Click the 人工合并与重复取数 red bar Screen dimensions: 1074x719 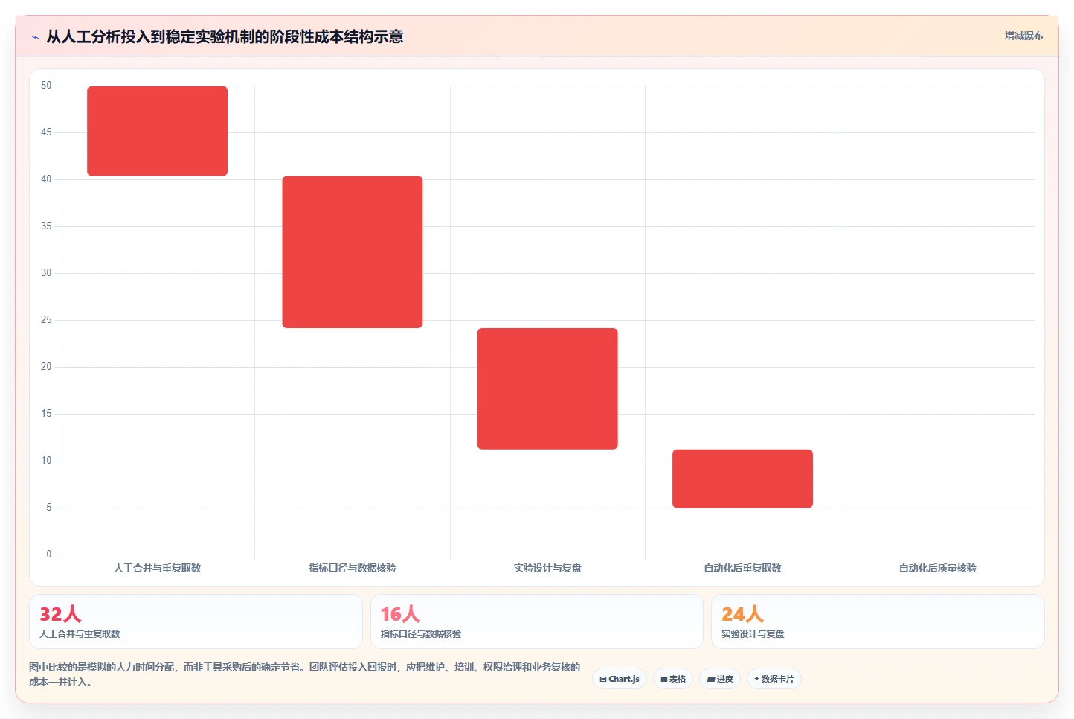point(157,131)
